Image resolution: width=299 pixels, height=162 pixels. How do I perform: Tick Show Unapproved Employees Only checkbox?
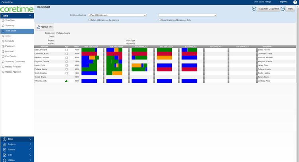160,20
